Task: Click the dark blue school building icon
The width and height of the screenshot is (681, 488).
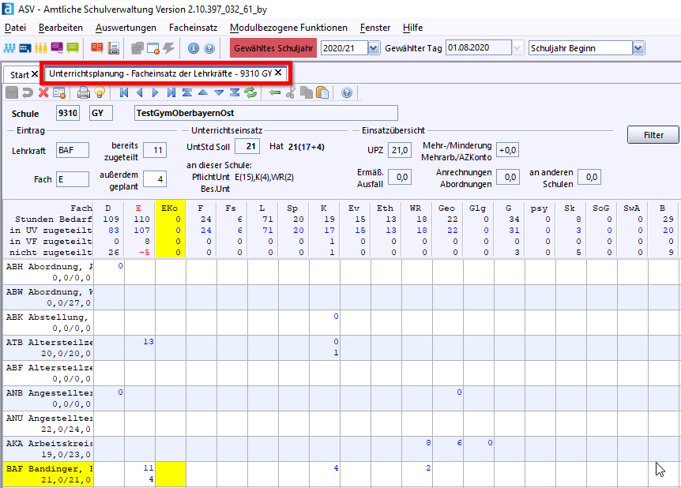Action: pyautogui.click(x=25, y=47)
